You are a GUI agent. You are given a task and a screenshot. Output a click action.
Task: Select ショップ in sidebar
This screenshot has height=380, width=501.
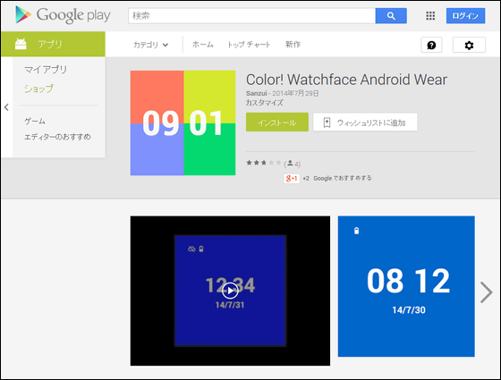click(38, 89)
